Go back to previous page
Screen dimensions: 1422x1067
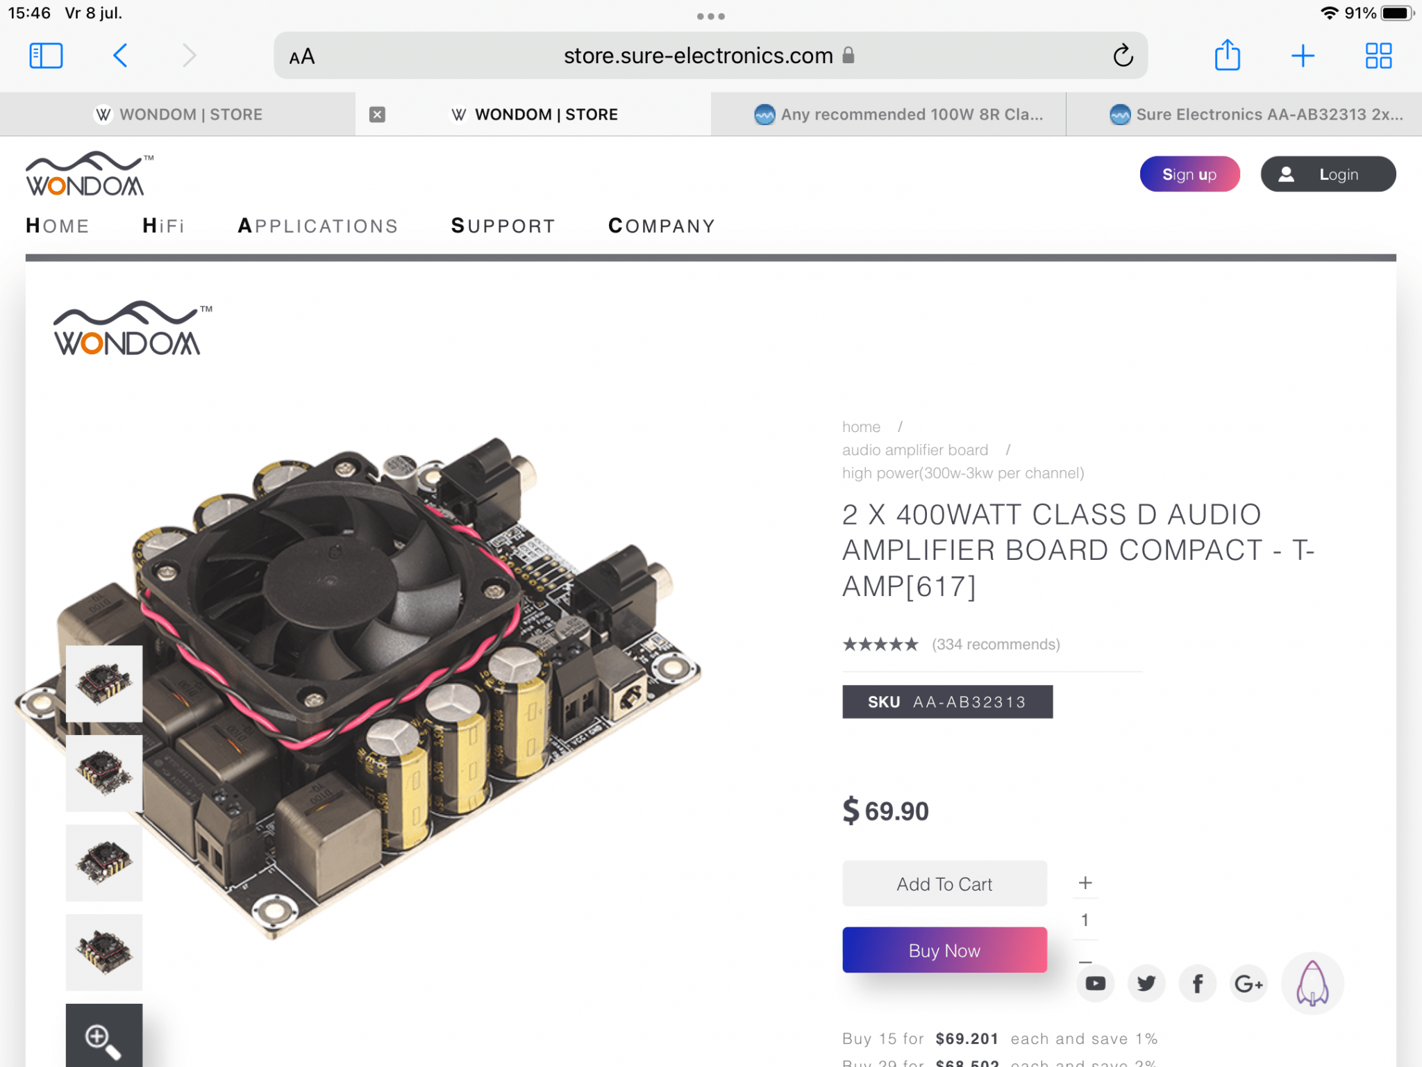120,56
